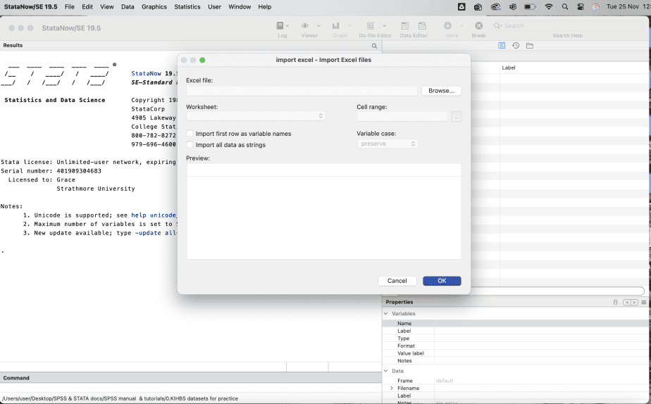The image size is (651, 404).
Task: Enable Import first row as variable names
Action: [x=190, y=134]
